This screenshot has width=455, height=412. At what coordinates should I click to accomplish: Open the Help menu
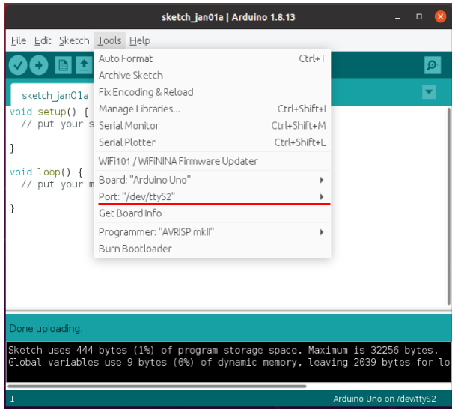140,40
